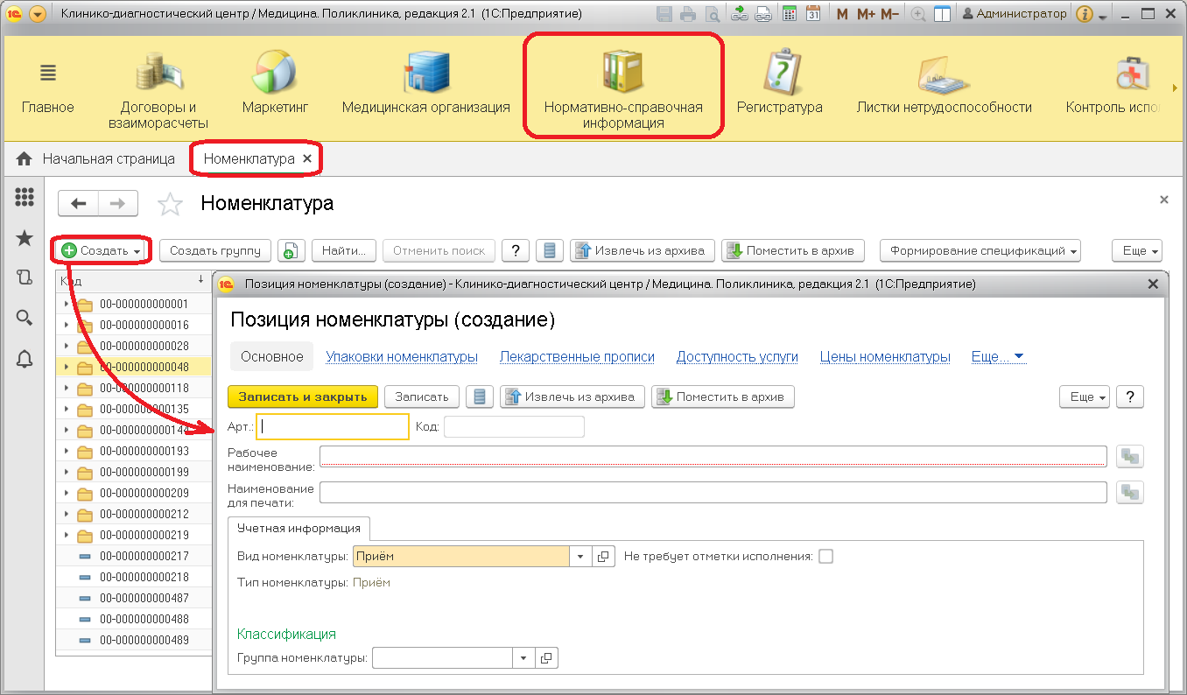Open Notifications bell in left sidebar

coord(25,358)
